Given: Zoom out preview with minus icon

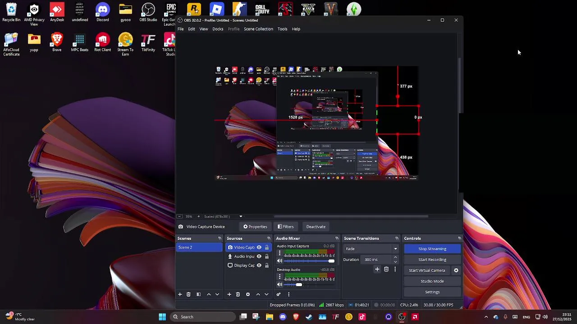Looking at the screenshot, I should point(179,216).
